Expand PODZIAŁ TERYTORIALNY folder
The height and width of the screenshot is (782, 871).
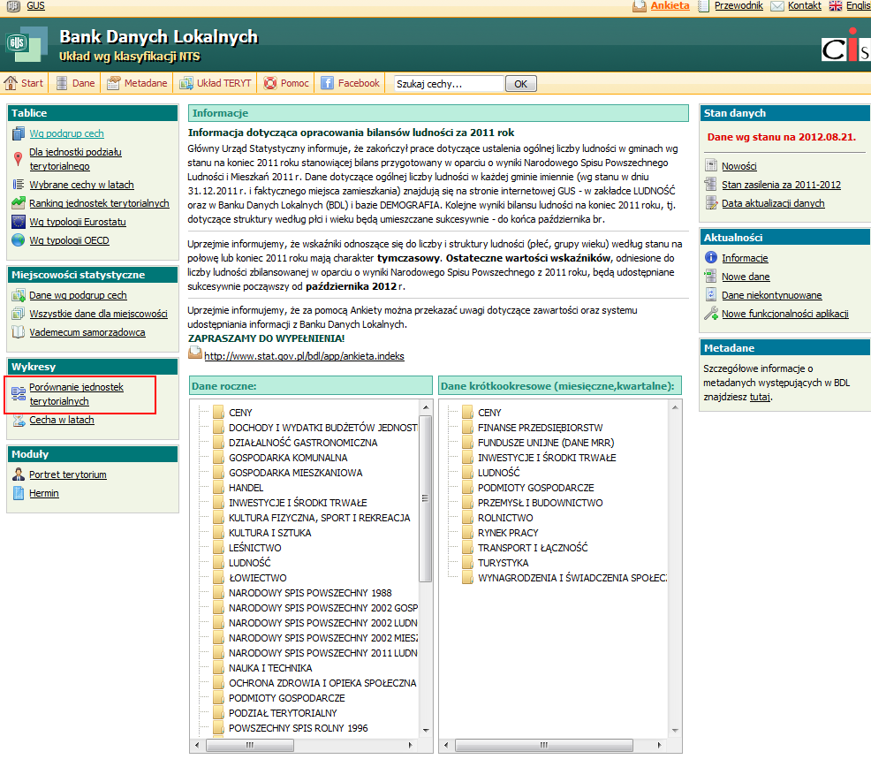218,712
